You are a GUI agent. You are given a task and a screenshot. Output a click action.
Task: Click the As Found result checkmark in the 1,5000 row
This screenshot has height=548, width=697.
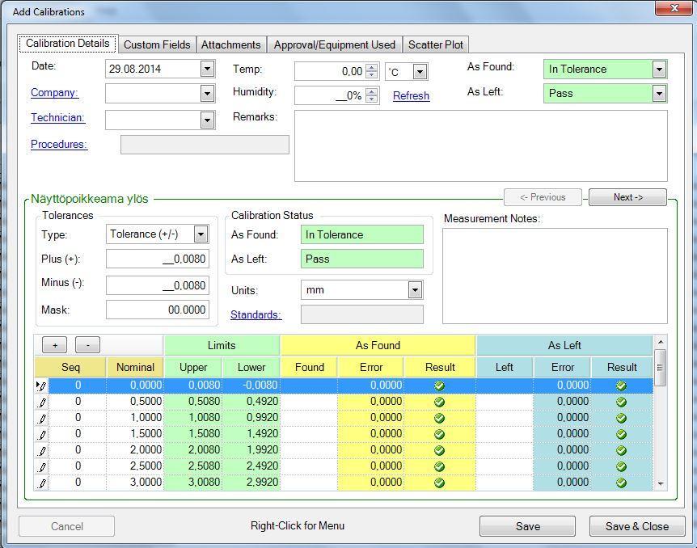tap(439, 434)
